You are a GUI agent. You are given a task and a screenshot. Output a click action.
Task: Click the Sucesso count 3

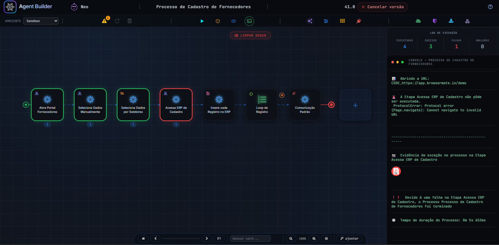(431, 46)
